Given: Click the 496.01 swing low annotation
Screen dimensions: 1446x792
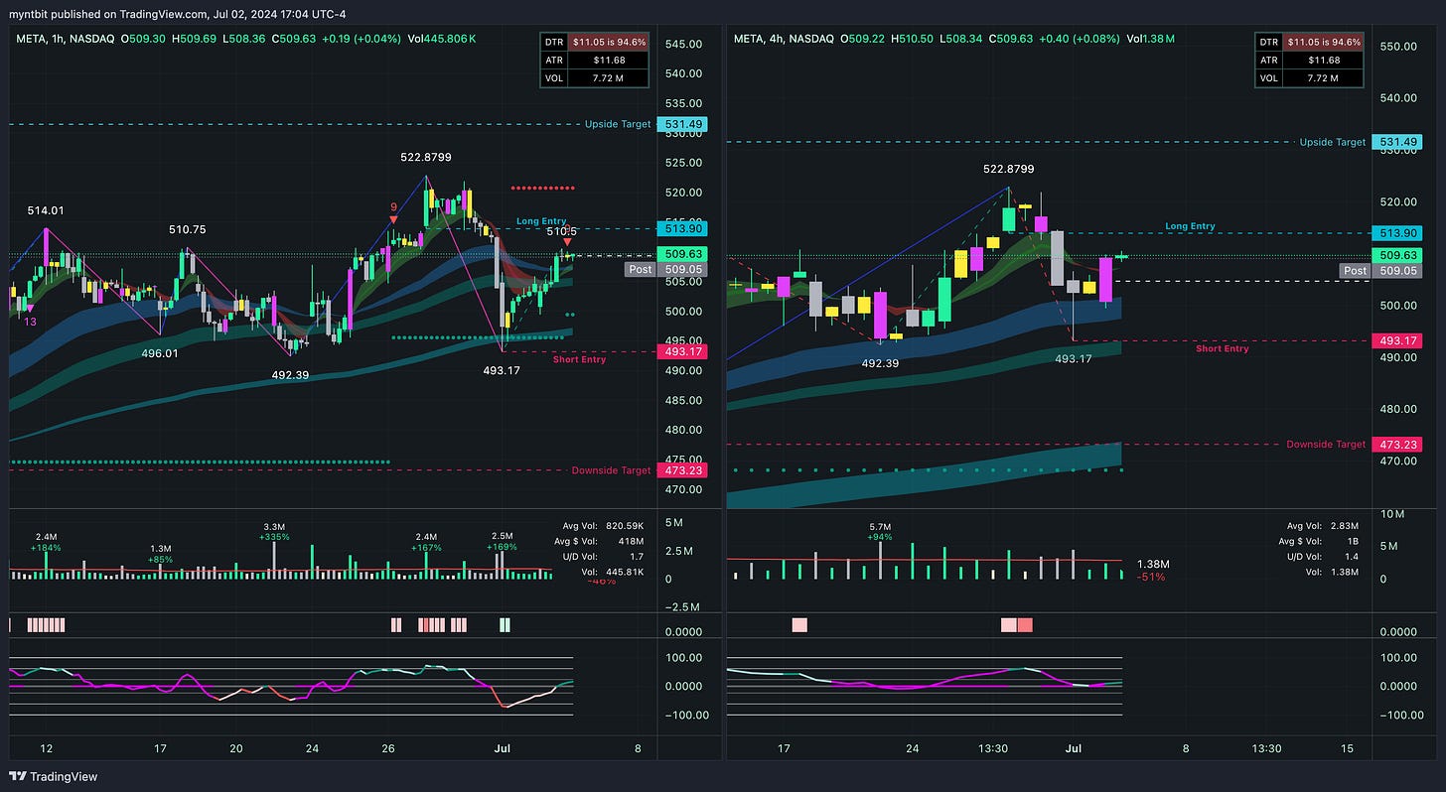Looking at the screenshot, I should click(159, 351).
